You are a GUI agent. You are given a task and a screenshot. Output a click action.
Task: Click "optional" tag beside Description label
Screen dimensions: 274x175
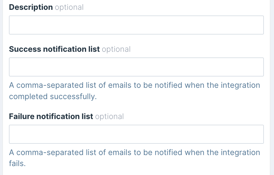point(69,7)
